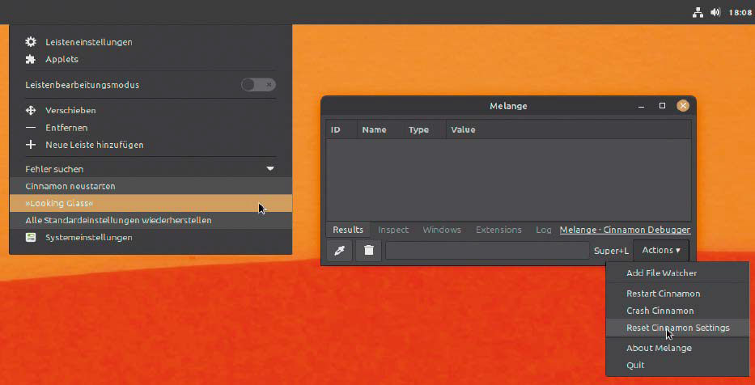Switch to the Results tab
This screenshot has height=385, width=755.
pos(348,230)
